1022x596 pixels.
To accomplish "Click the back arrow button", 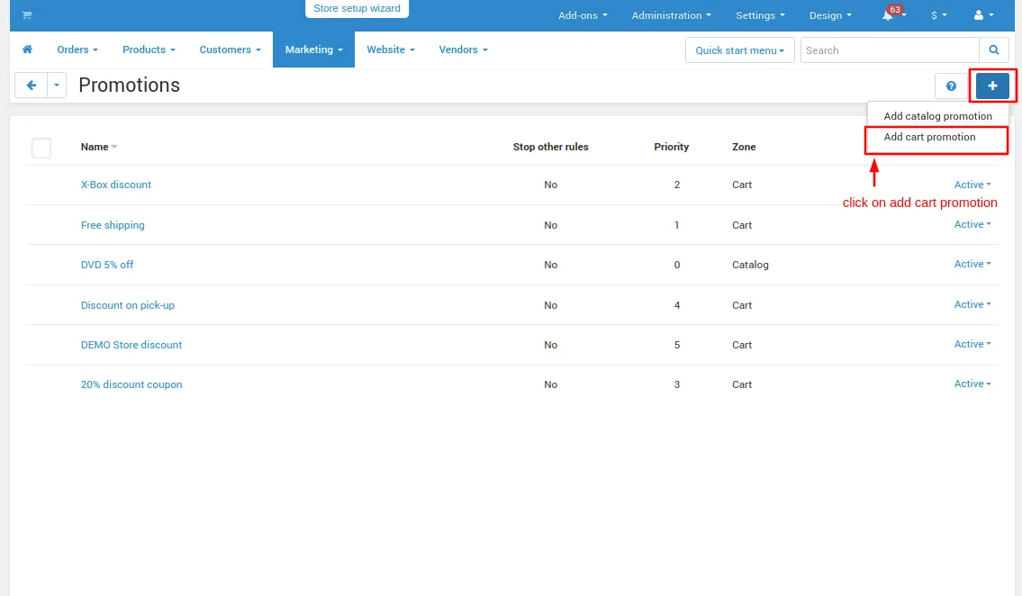I will click(31, 86).
